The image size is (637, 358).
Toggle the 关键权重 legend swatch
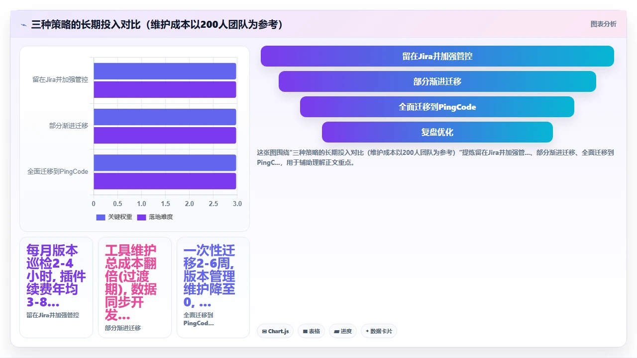pos(101,217)
